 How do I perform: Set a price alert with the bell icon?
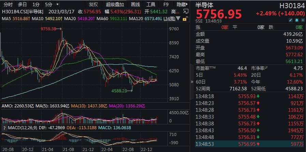pos(297,20)
